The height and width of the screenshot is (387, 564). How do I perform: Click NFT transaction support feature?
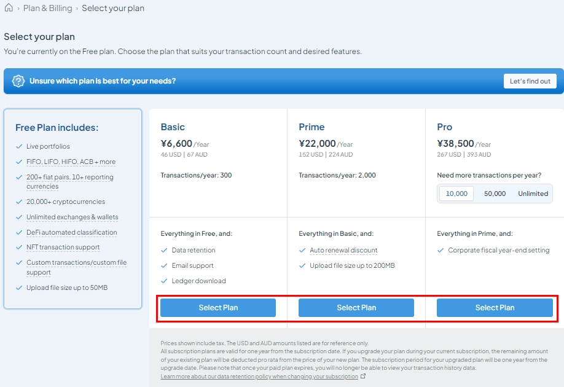63,247
